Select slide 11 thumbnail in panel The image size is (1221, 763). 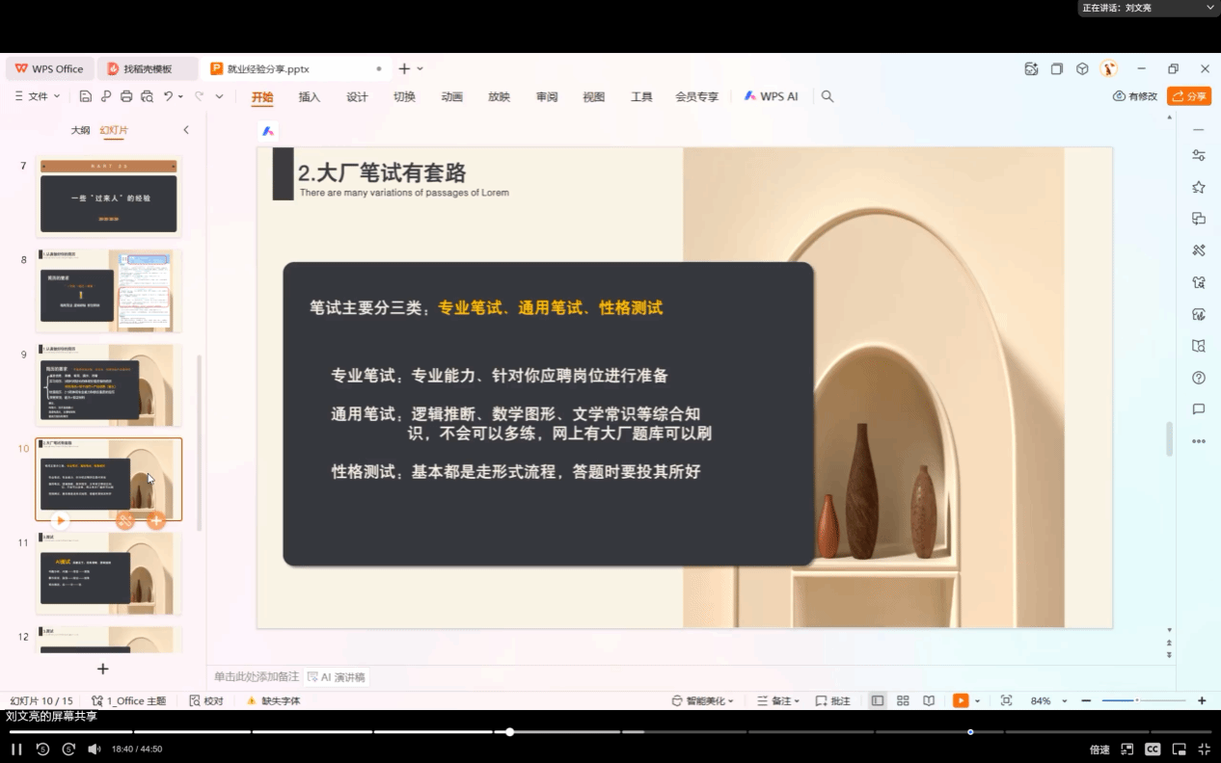click(109, 573)
